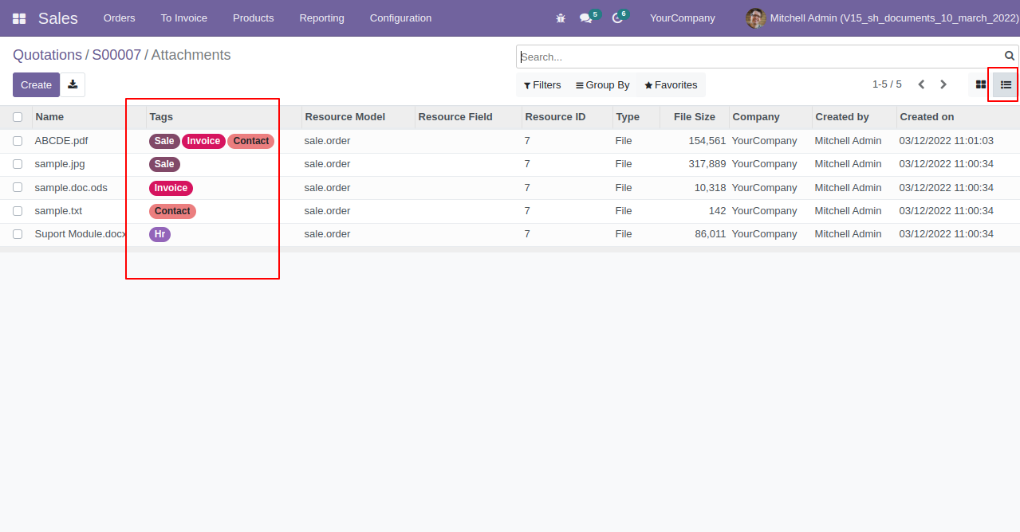Viewport: 1020px width, 532px height.
Task: Focus the Search input field
Action: coord(759,57)
